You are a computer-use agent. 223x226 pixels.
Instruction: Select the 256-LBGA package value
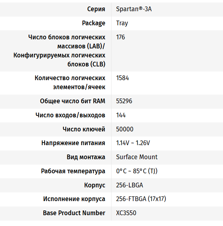(x=130, y=185)
